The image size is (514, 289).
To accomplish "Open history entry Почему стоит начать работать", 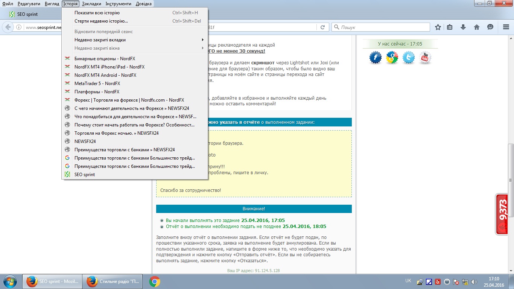I will coord(135,125).
